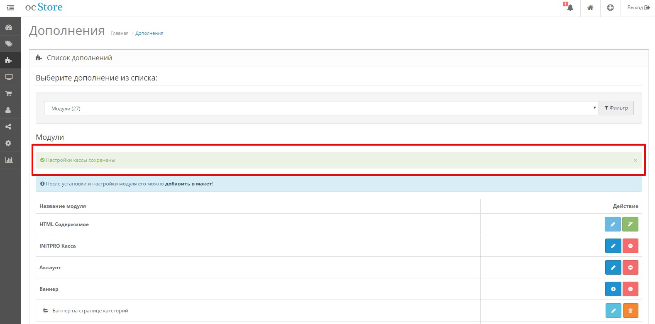
Task: Install the HTML Содержимое module with the green button
Action: tap(630, 224)
